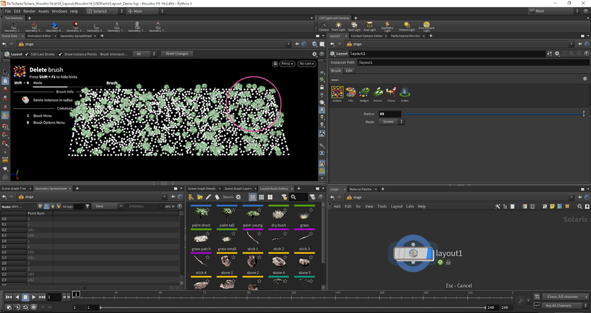Open the Render menu

[30, 11]
